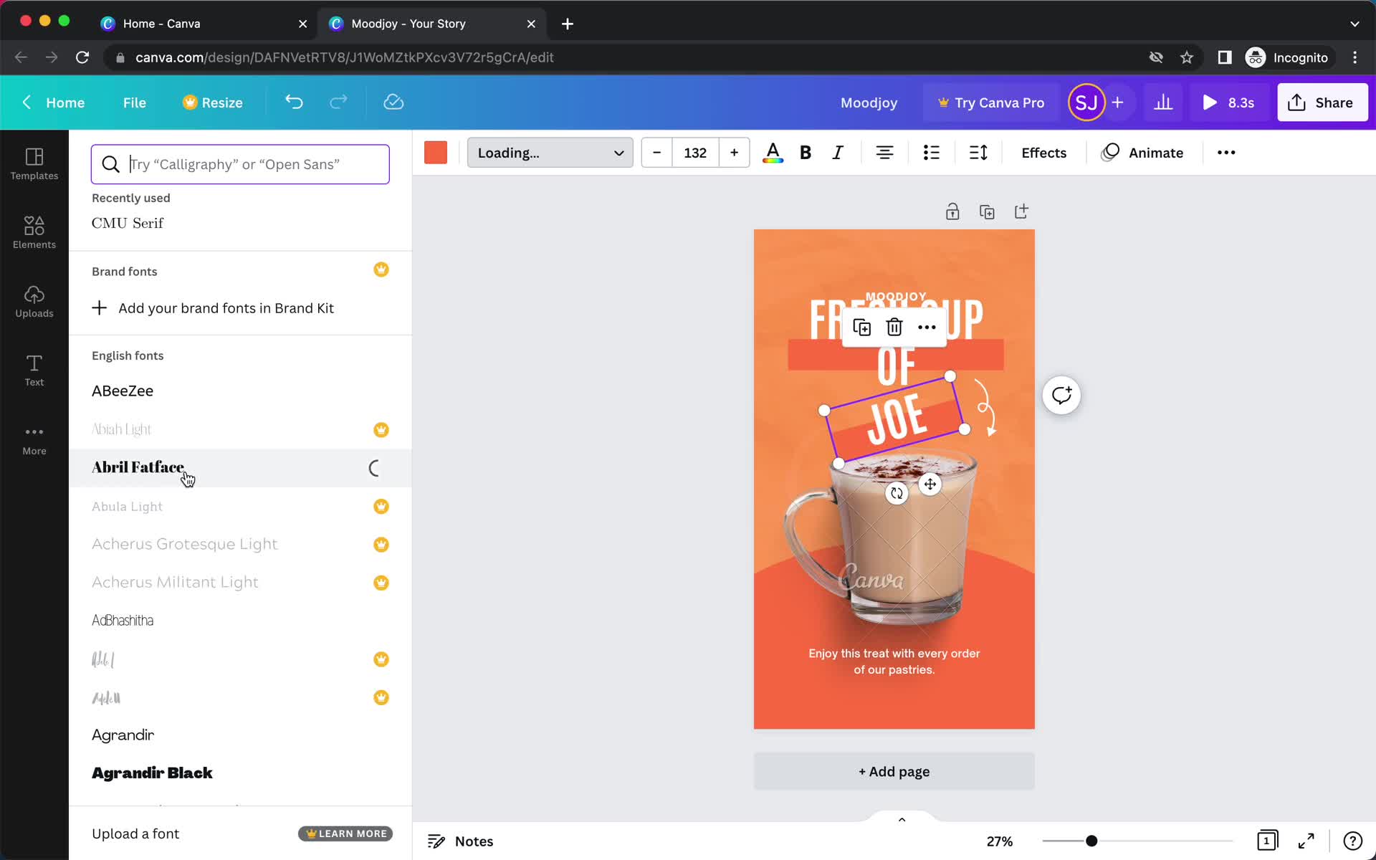Select the Undo icon
Screen dimensions: 1376x860
click(293, 102)
